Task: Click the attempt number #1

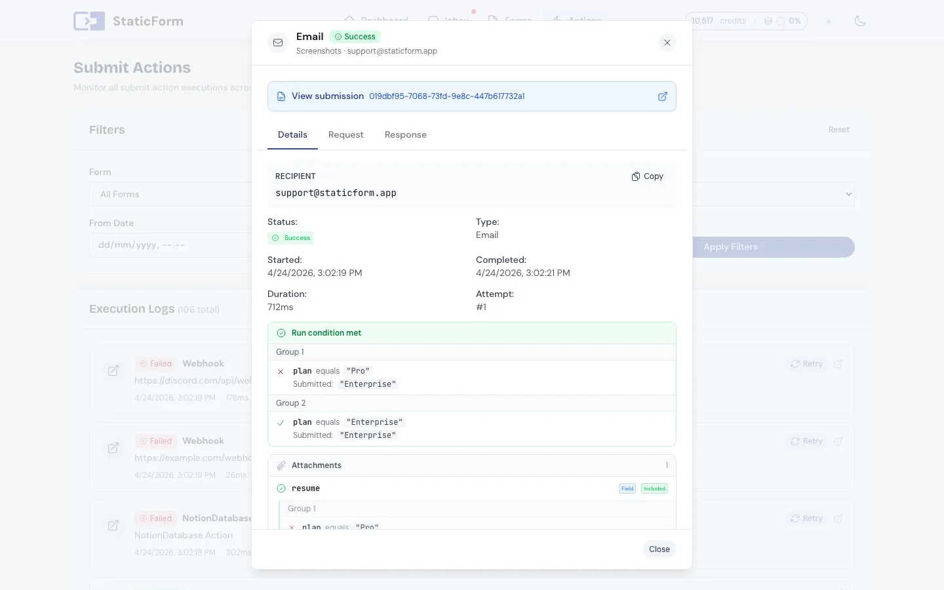Action: pyautogui.click(x=481, y=307)
